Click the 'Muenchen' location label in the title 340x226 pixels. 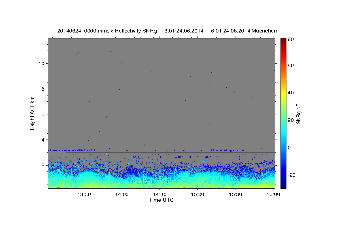(264, 31)
